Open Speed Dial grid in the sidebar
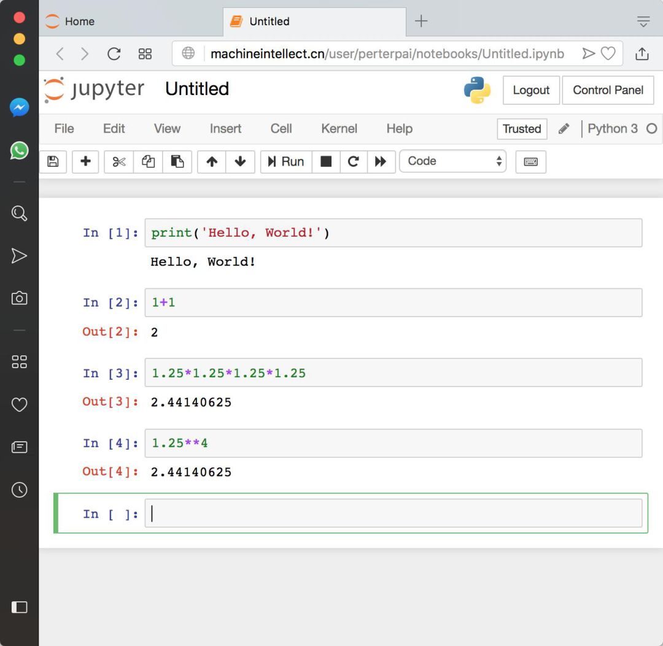The image size is (663, 646). click(x=19, y=362)
